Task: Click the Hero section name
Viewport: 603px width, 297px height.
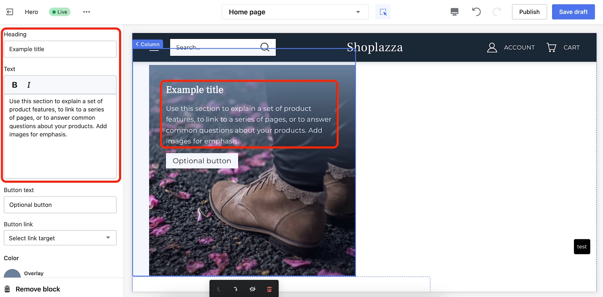Action: click(31, 12)
